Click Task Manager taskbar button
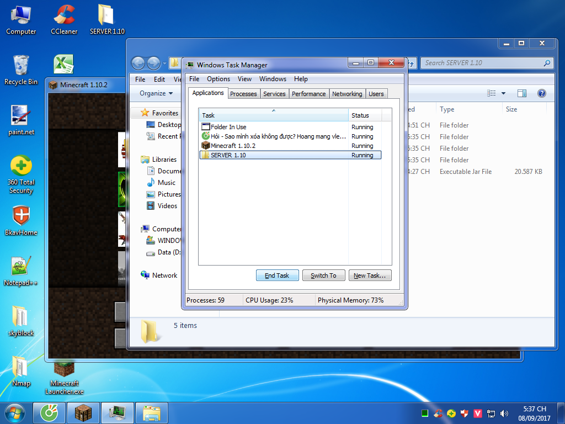 pyautogui.click(x=118, y=413)
